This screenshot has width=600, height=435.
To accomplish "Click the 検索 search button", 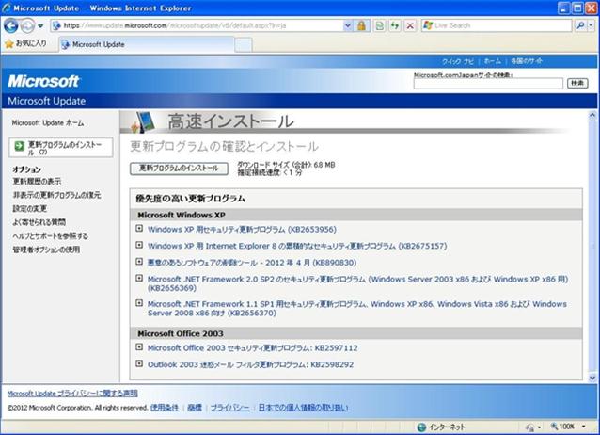I will point(577,83).
